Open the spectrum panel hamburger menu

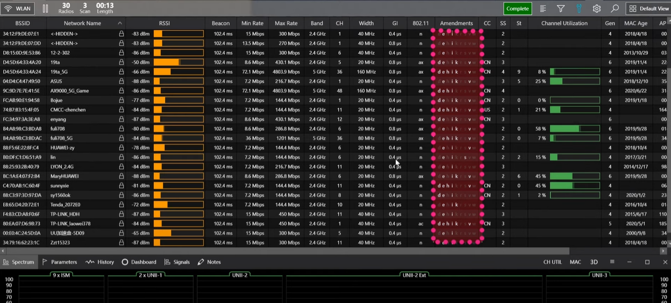click(x=612, y=262)
